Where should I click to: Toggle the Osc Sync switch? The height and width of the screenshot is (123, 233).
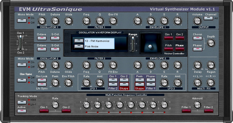[x=22, y=80]
